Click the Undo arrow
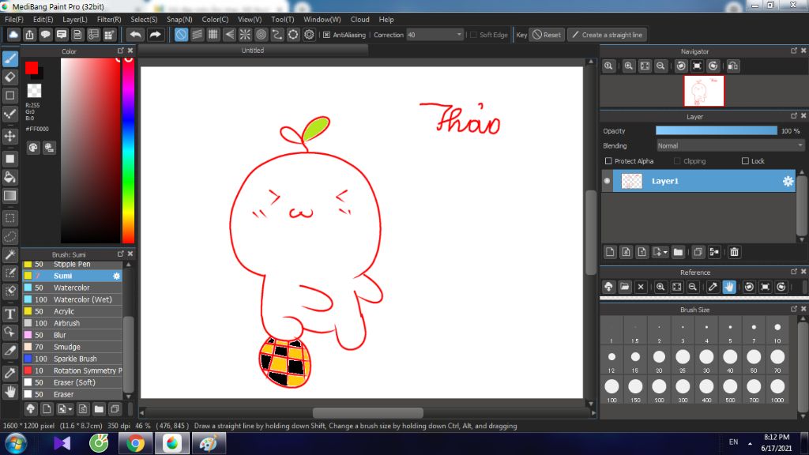 tap(135, 35)
